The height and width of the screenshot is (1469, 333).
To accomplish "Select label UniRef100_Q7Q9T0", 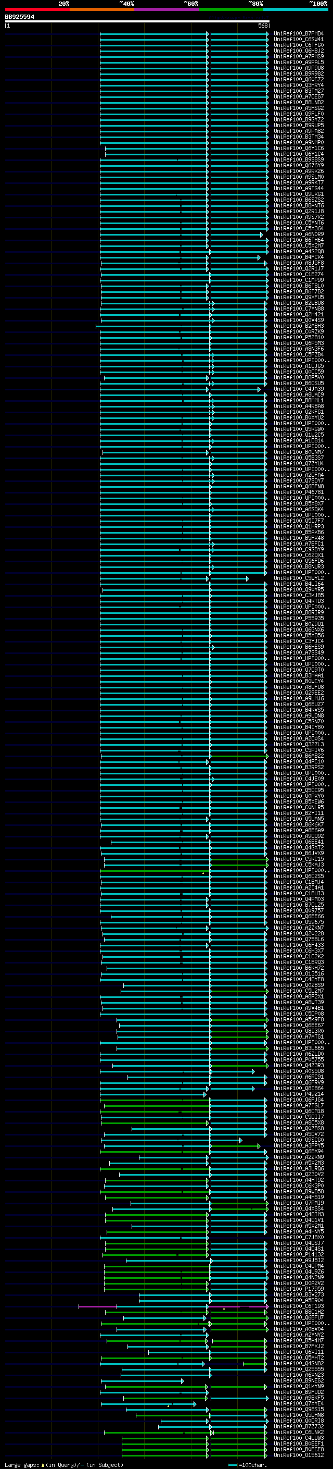I will [x=298, y=670].
